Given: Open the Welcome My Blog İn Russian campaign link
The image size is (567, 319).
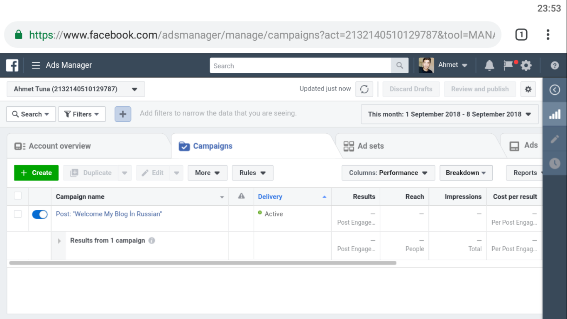Looking at the screenshot, I should click(x=109, y=214).
